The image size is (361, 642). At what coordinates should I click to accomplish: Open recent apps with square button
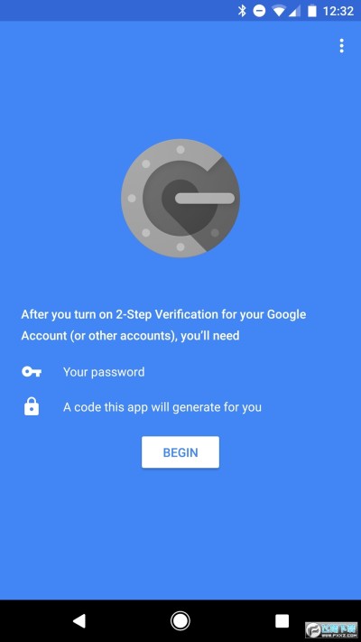tap(282, 620)
